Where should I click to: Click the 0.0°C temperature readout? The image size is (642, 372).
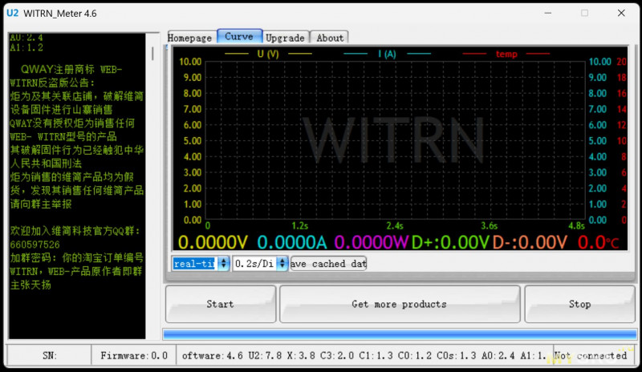598,242
